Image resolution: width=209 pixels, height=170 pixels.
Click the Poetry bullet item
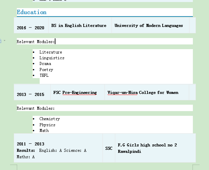point(46,70)
